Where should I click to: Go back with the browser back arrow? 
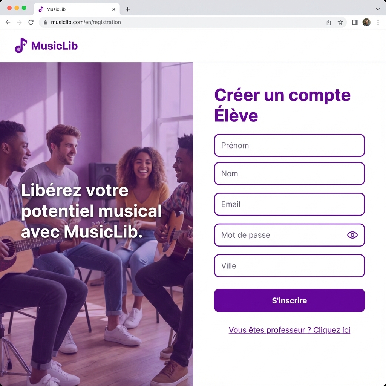pos(8,22)
